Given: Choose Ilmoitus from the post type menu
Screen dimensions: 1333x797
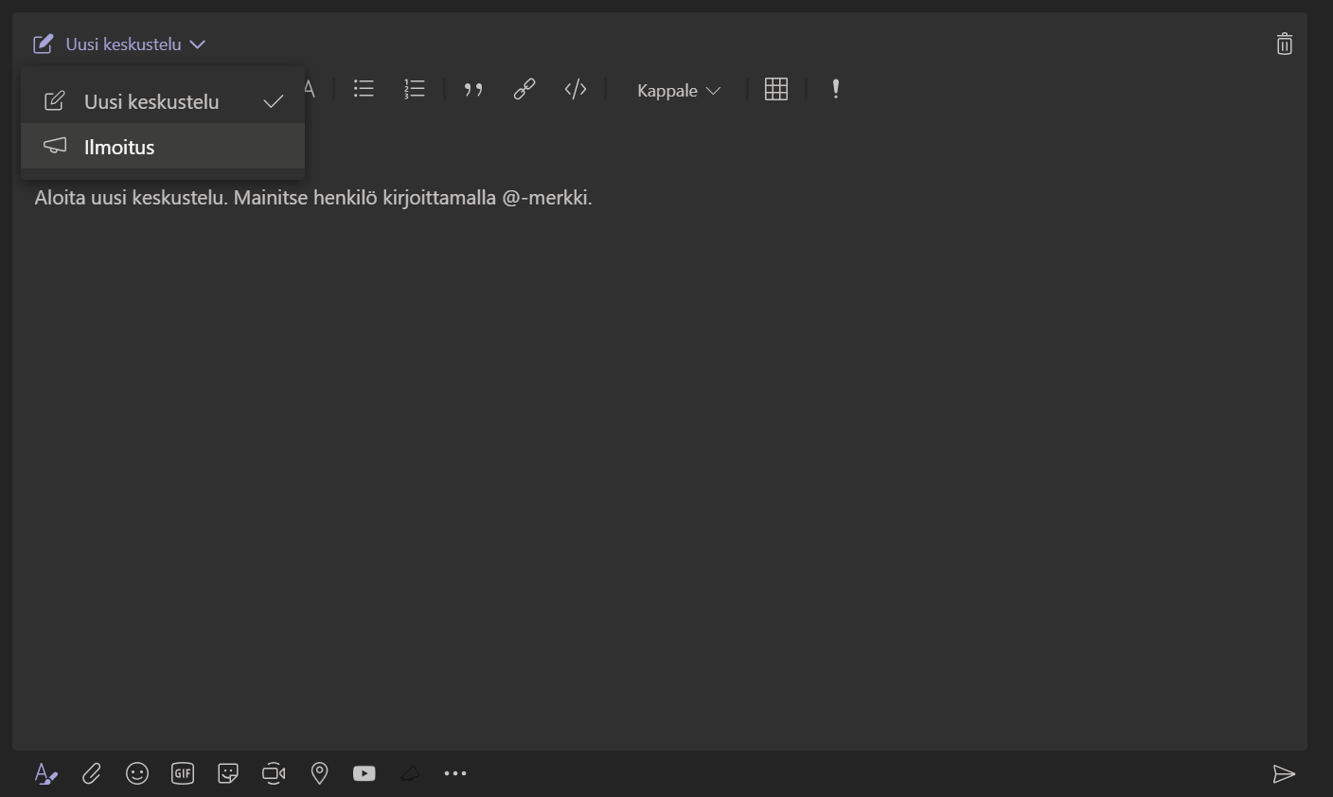Looking at the screenshot, I should 119,148.
